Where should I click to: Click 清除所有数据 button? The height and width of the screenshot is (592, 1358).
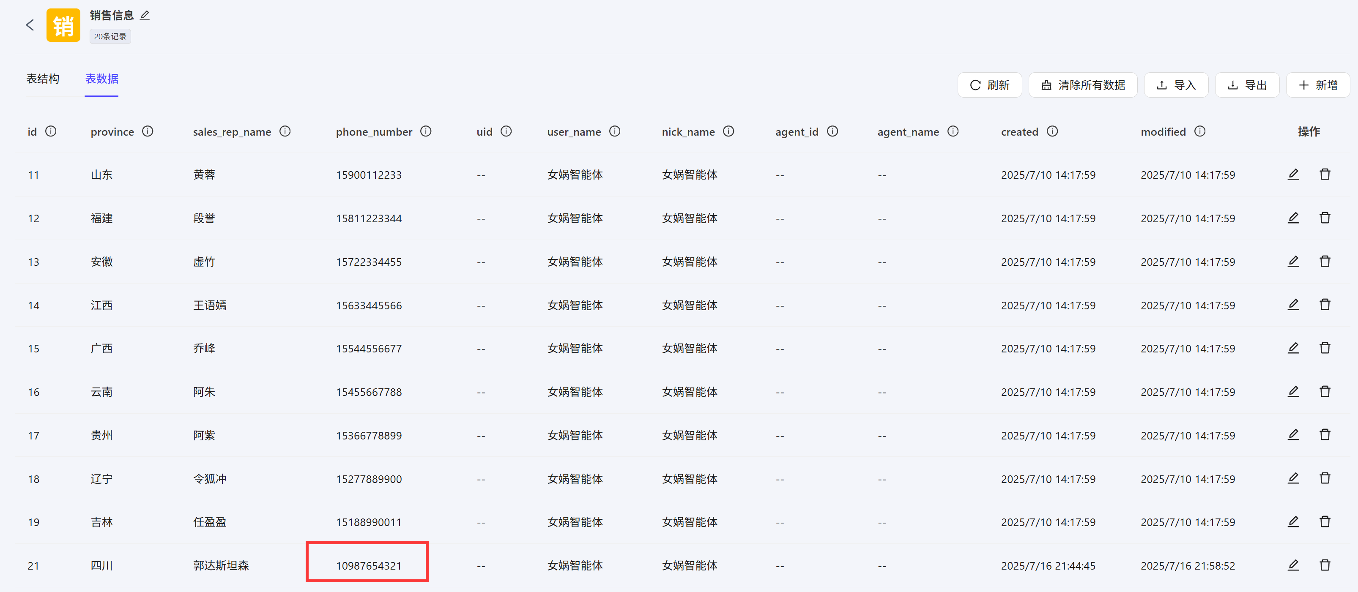click(x=1083, y=85)
